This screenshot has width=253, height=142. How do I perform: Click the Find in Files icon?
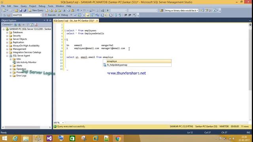tap(161, 11)
